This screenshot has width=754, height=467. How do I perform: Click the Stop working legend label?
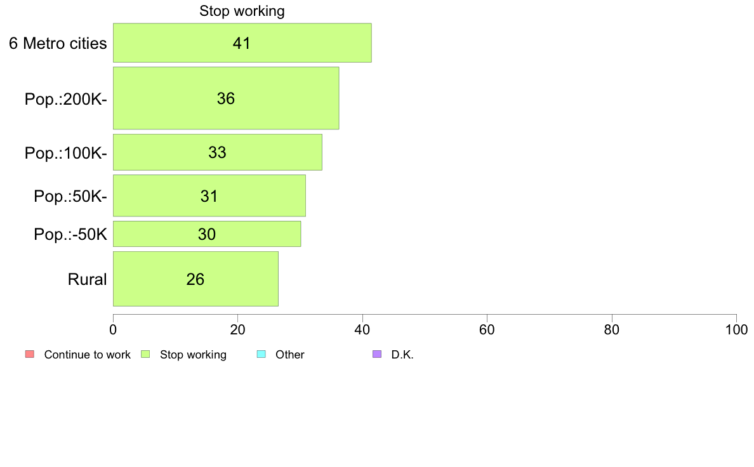[193, 355]
